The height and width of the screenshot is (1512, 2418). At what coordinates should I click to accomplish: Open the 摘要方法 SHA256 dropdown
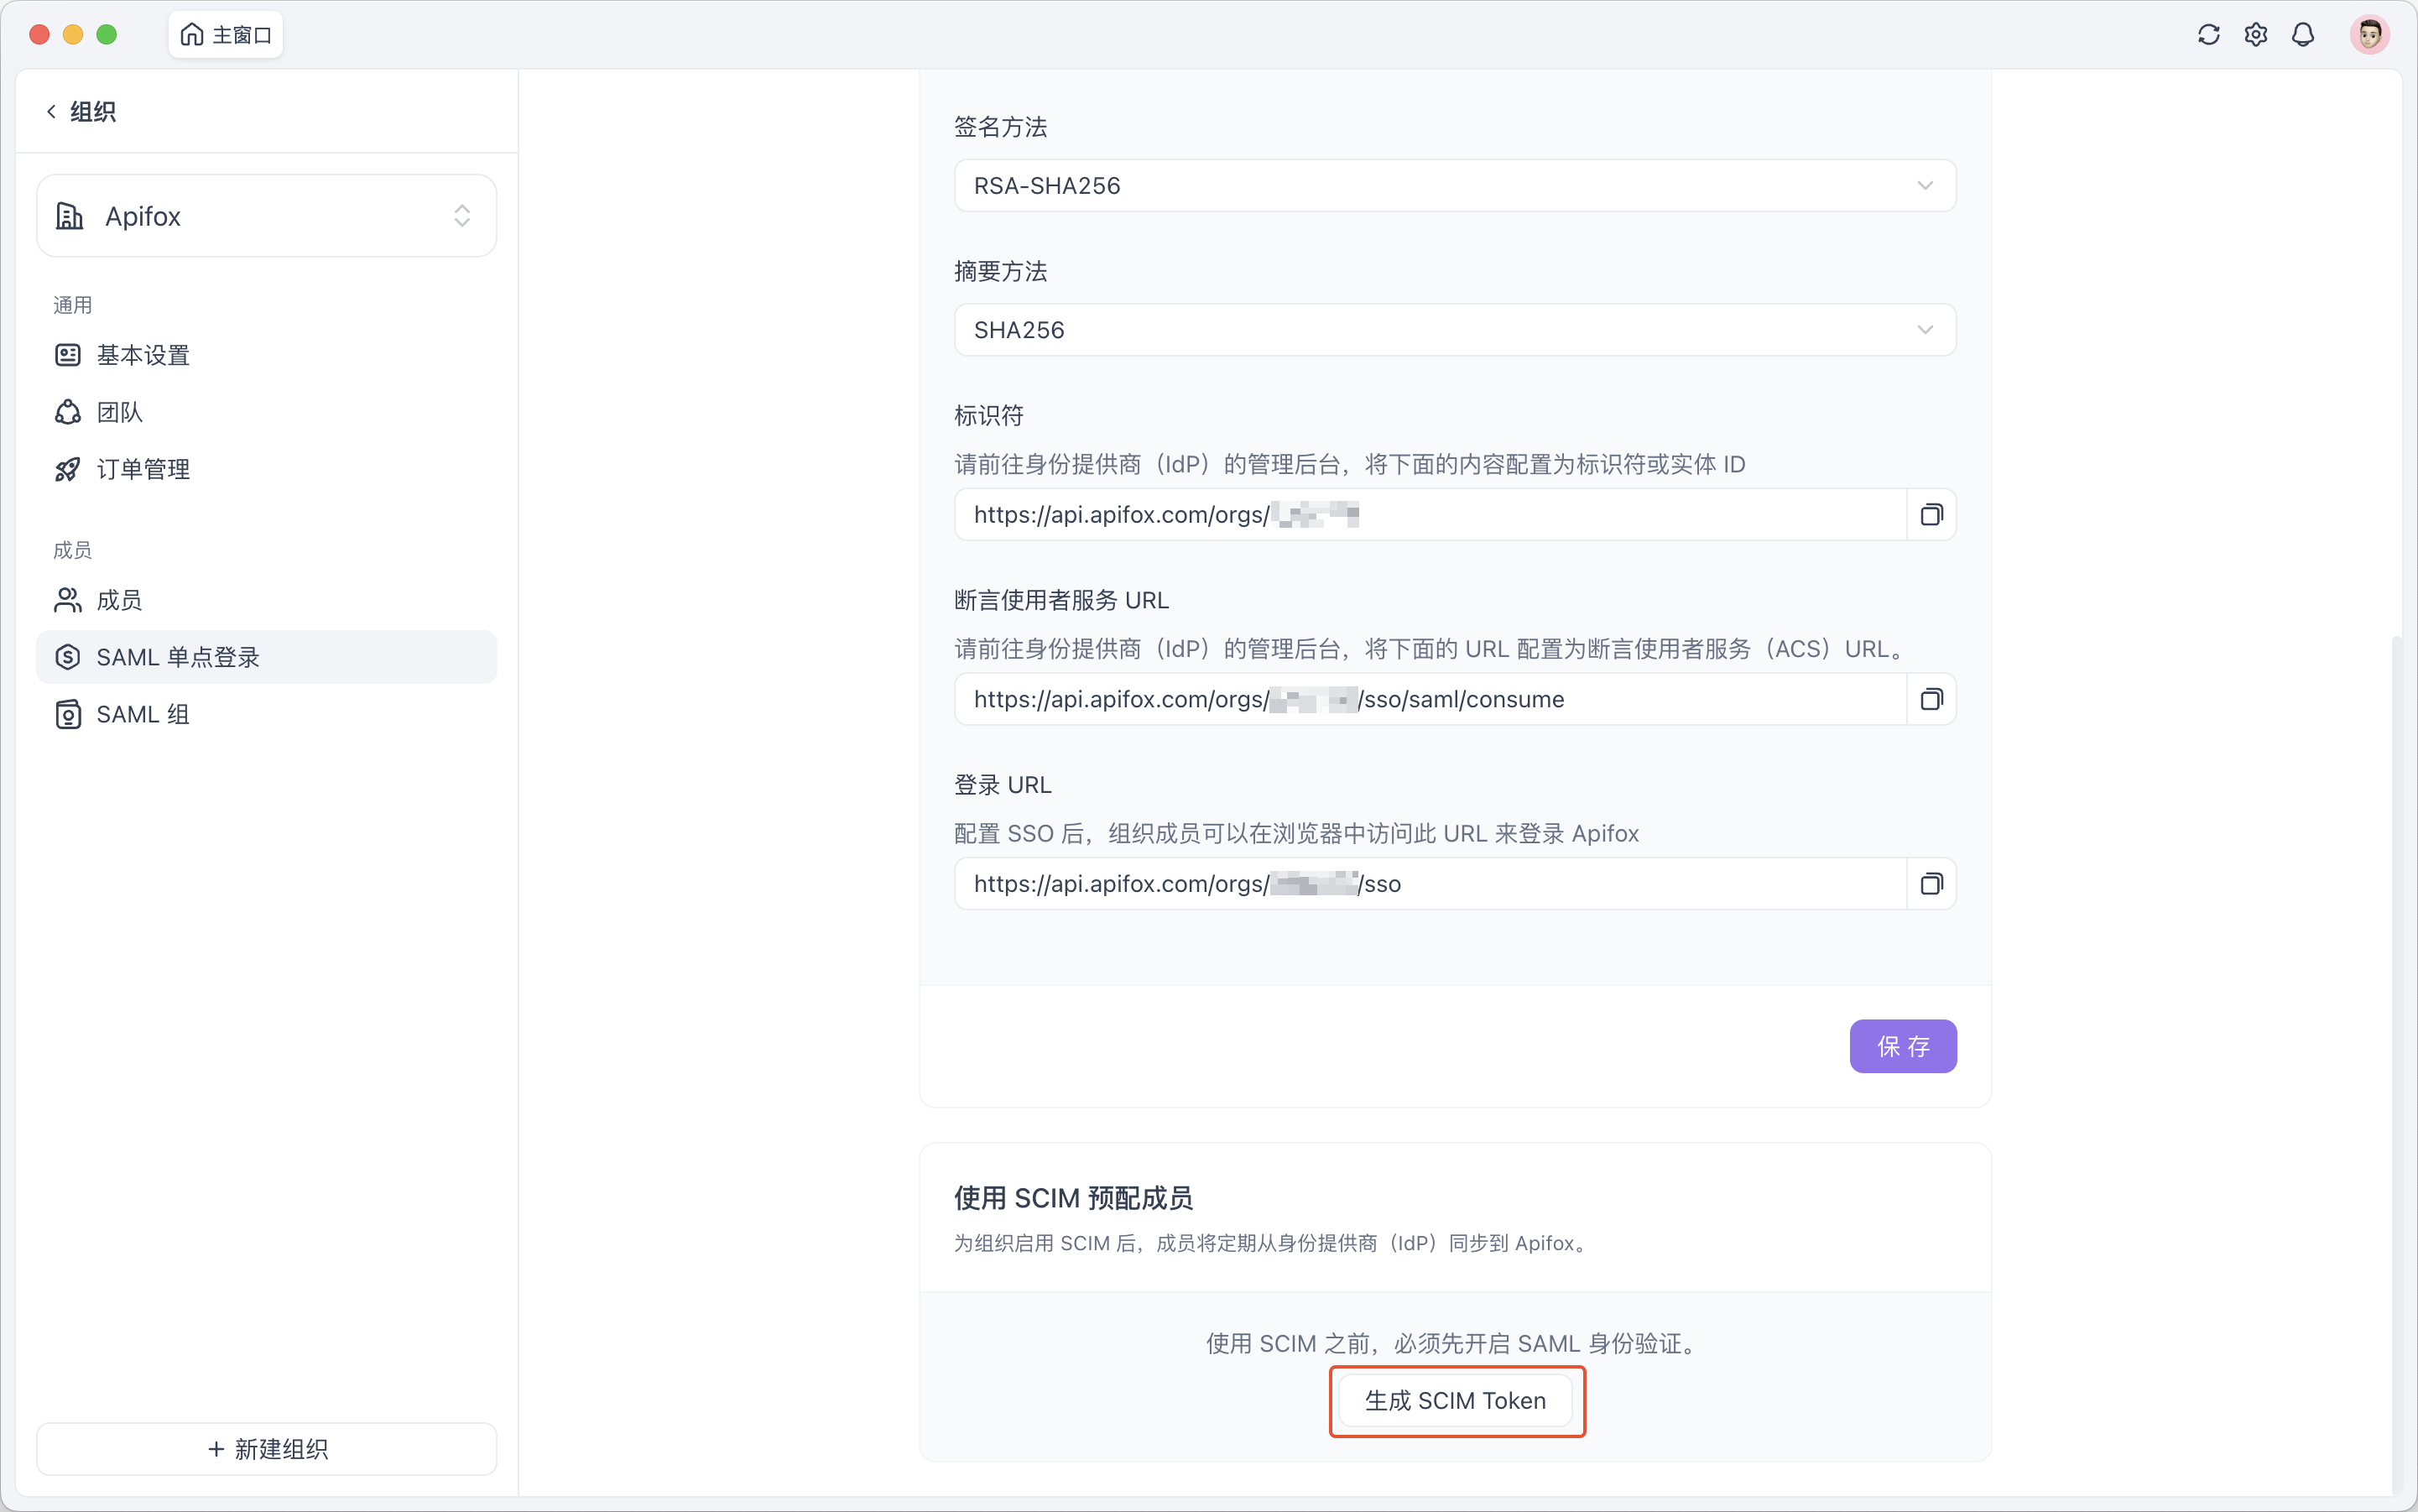tap(1924, 330)
